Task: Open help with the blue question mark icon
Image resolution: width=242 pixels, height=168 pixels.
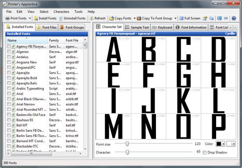Action: click(234, 18)
